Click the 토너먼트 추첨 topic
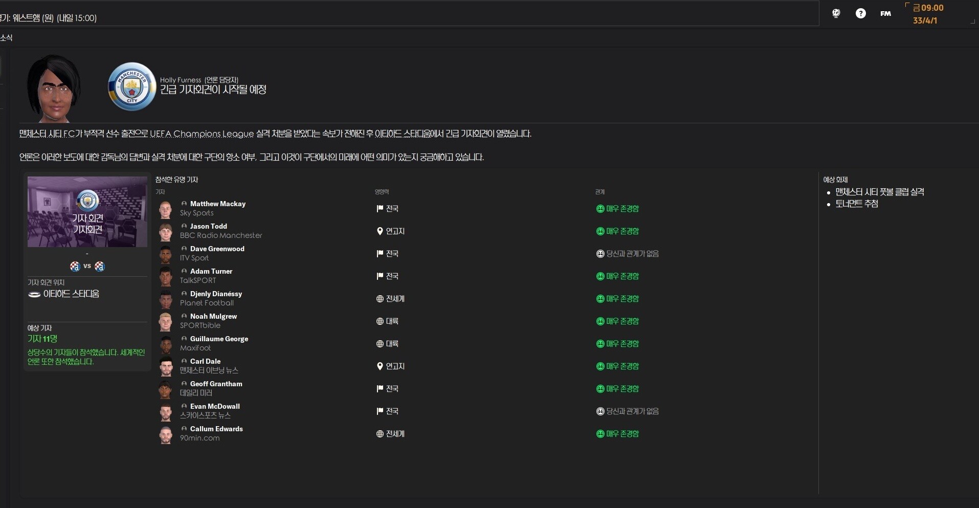The width and height of the screenshot is (979, 508). pyautogui.click(x=857, y=204)
